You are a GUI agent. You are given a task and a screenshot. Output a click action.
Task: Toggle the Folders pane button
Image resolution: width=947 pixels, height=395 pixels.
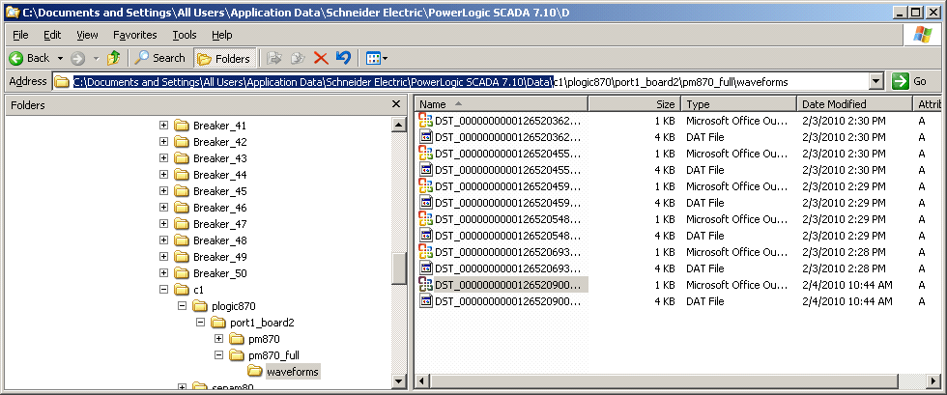point(224,58)
